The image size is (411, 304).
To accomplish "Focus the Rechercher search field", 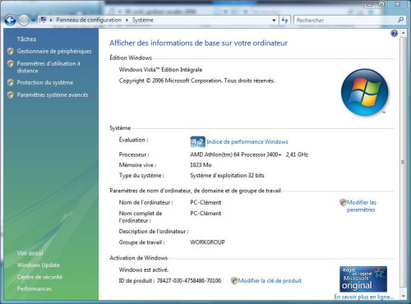I will (x=346, y=21).
